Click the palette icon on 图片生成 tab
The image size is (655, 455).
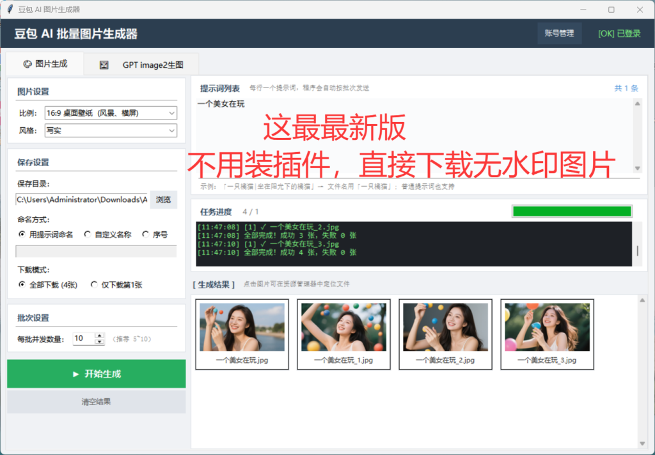(x=28, y=64)
